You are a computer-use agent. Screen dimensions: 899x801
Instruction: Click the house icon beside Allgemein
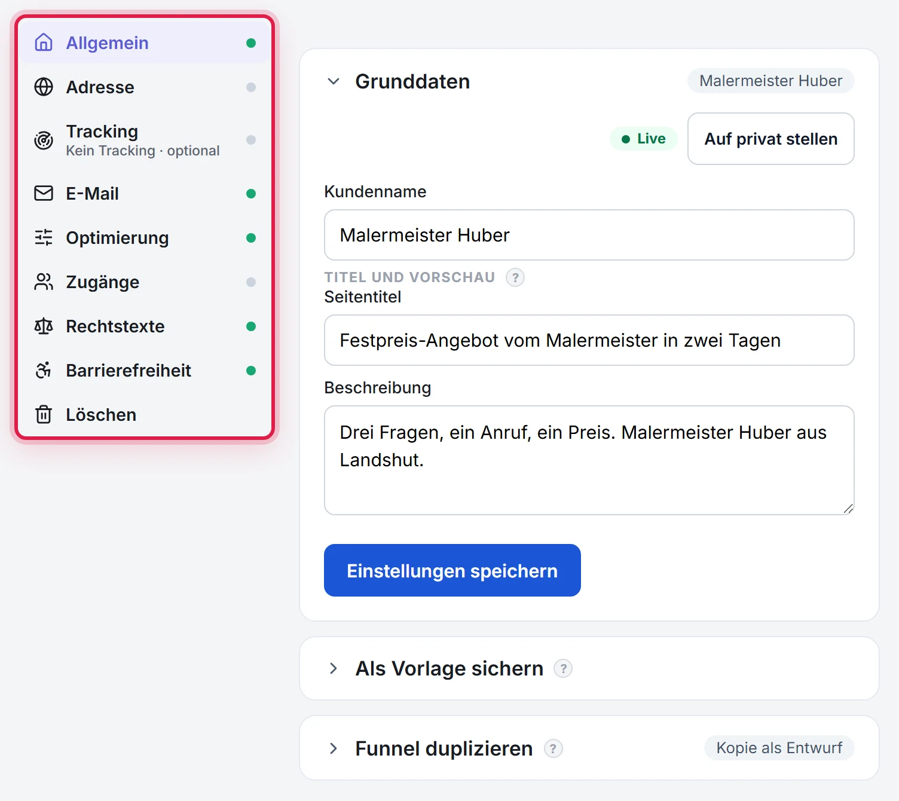click(x=44, y=42)
